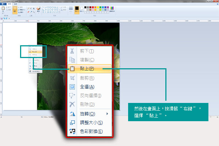Pick the pink swatch in the second palette row

tap(93, 10)
